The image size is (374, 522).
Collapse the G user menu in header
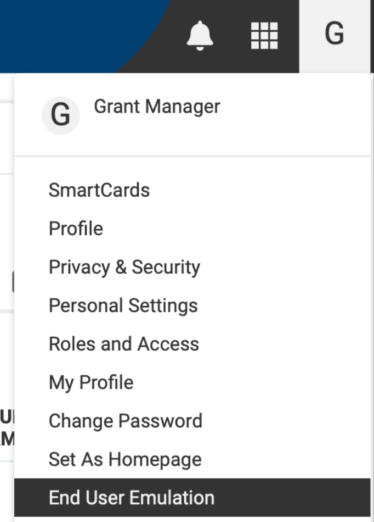[335, 36]
